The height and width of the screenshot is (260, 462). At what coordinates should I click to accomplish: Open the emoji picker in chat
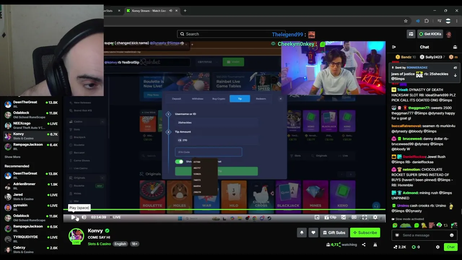(x=452, y=235)
